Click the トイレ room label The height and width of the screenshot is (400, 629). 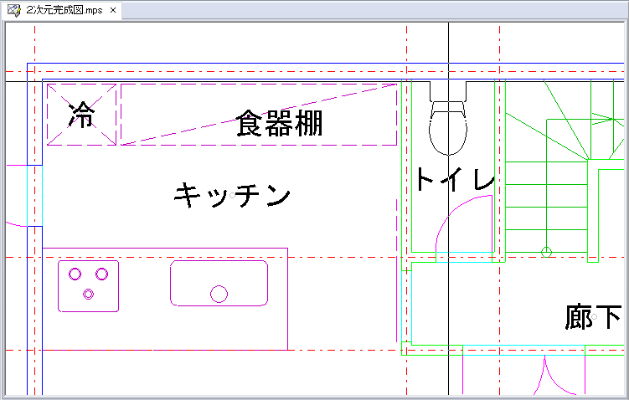[455, 179]
